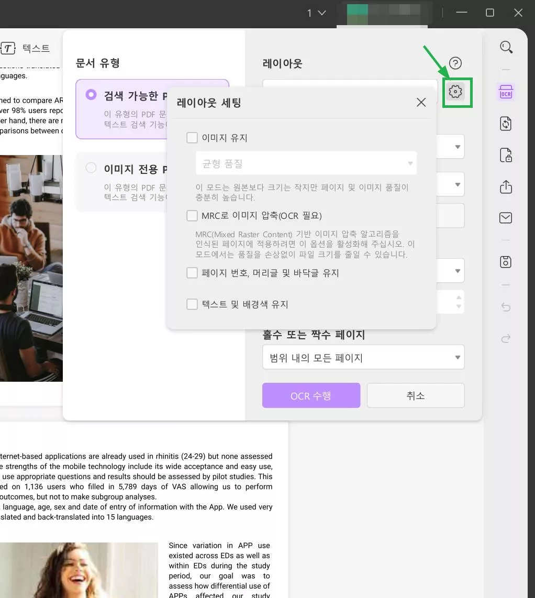Open the window count dropdown labeled 1

[317, 13]
